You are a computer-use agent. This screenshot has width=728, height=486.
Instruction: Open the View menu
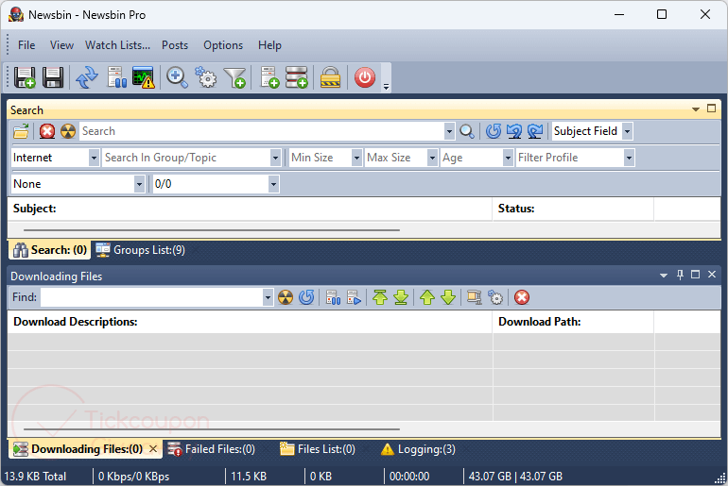tap(61, 45)
